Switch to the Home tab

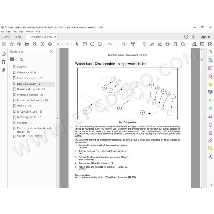(6, 37)
